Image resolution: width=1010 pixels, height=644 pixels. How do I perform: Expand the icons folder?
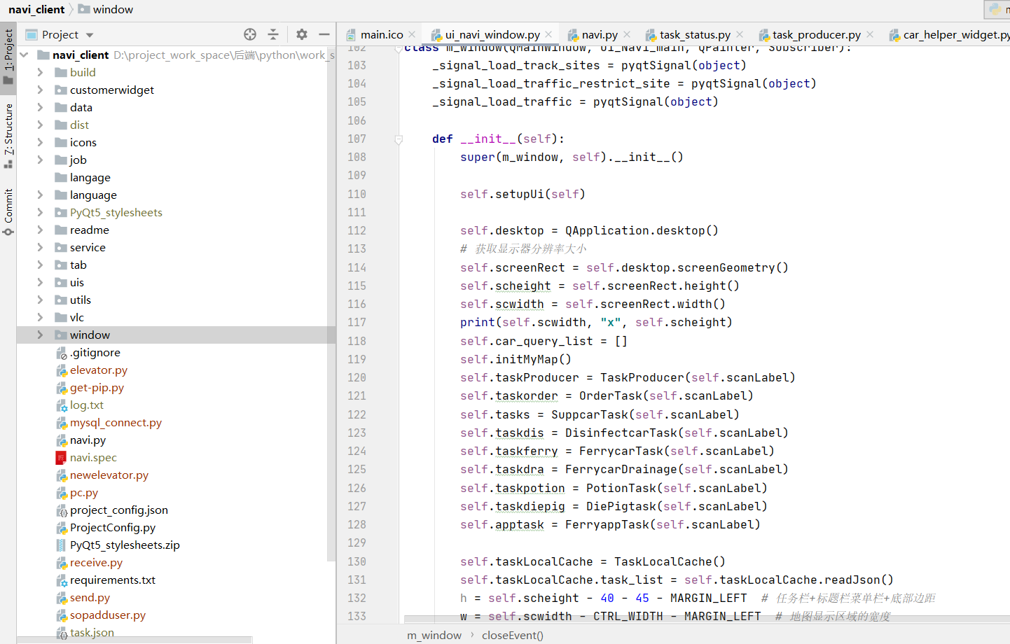[x=40, y=142]
